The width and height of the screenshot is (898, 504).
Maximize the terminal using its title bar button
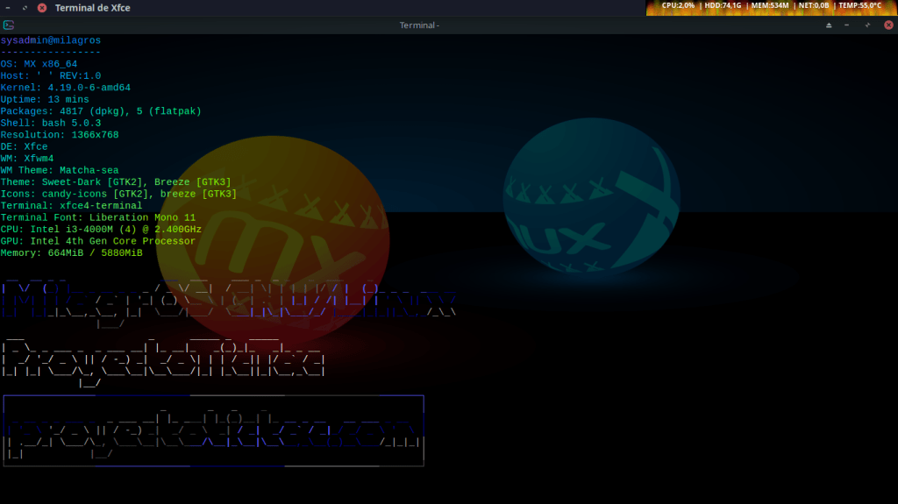867,25
